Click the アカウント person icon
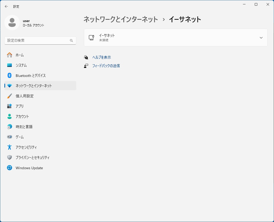Screen dimensions: 274x222 click(10, 116)
